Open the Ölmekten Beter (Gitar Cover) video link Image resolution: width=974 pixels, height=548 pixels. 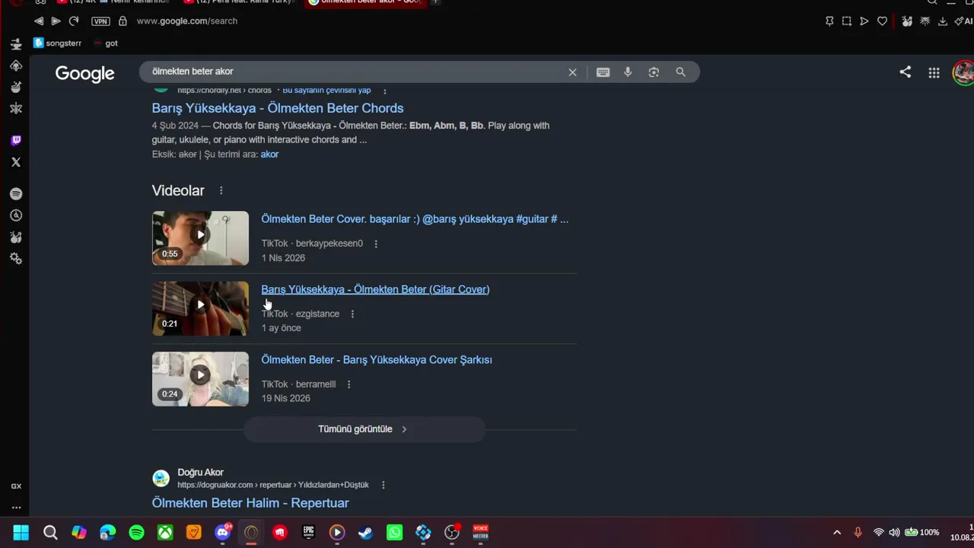tap(375, 289)
